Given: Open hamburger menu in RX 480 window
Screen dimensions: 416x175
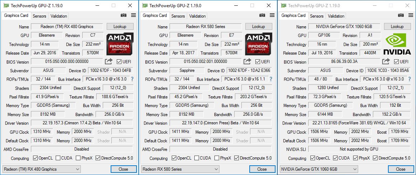Looking at the screenshot, I should point(133,15).
